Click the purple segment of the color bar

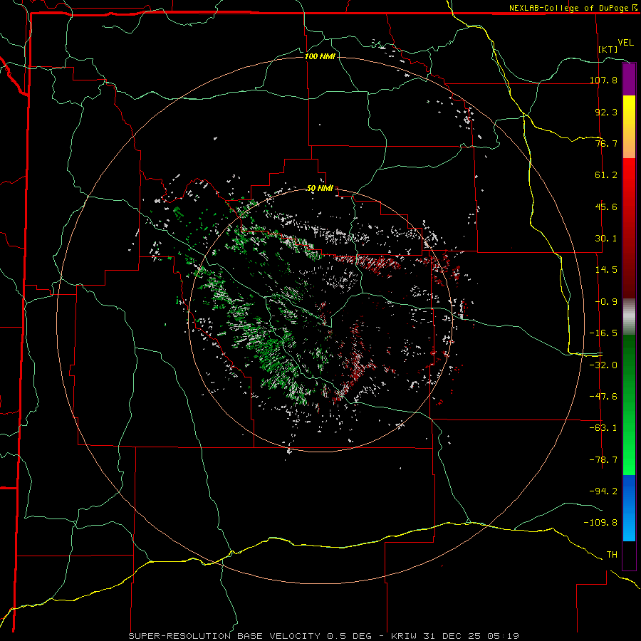(629, 80)
